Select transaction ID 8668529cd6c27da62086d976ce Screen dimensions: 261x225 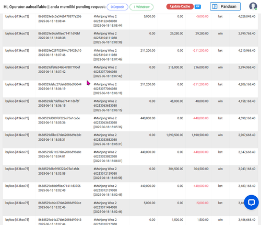click(x=60, y=203)
